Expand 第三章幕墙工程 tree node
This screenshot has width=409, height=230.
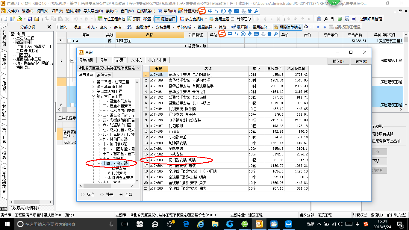(x=93, y=87)
